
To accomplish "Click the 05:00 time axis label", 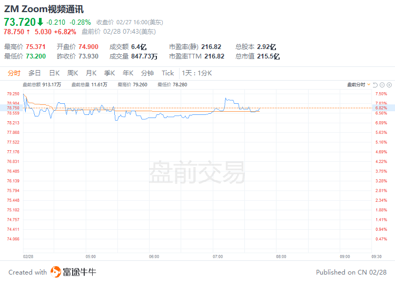I will (x=91, y=257).
